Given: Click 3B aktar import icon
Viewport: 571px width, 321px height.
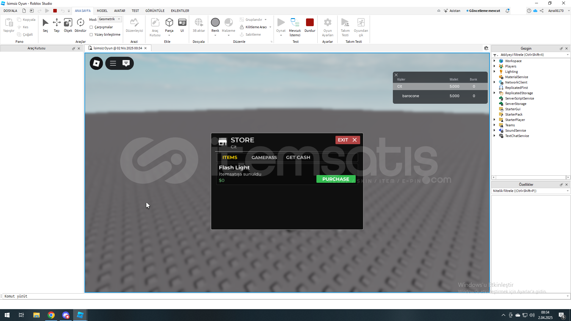Looking at the screenshot, I should pyautogui.click(x=199, y=25).
